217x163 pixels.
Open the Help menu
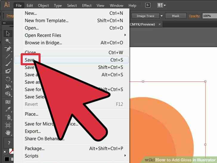click(x=132, y=6)
